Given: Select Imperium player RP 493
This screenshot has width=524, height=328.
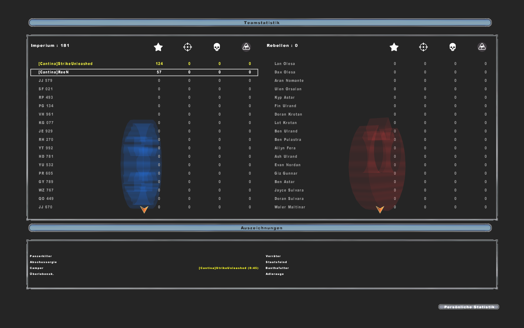Looking at the screenshot, I should click(x=46, y=97).
